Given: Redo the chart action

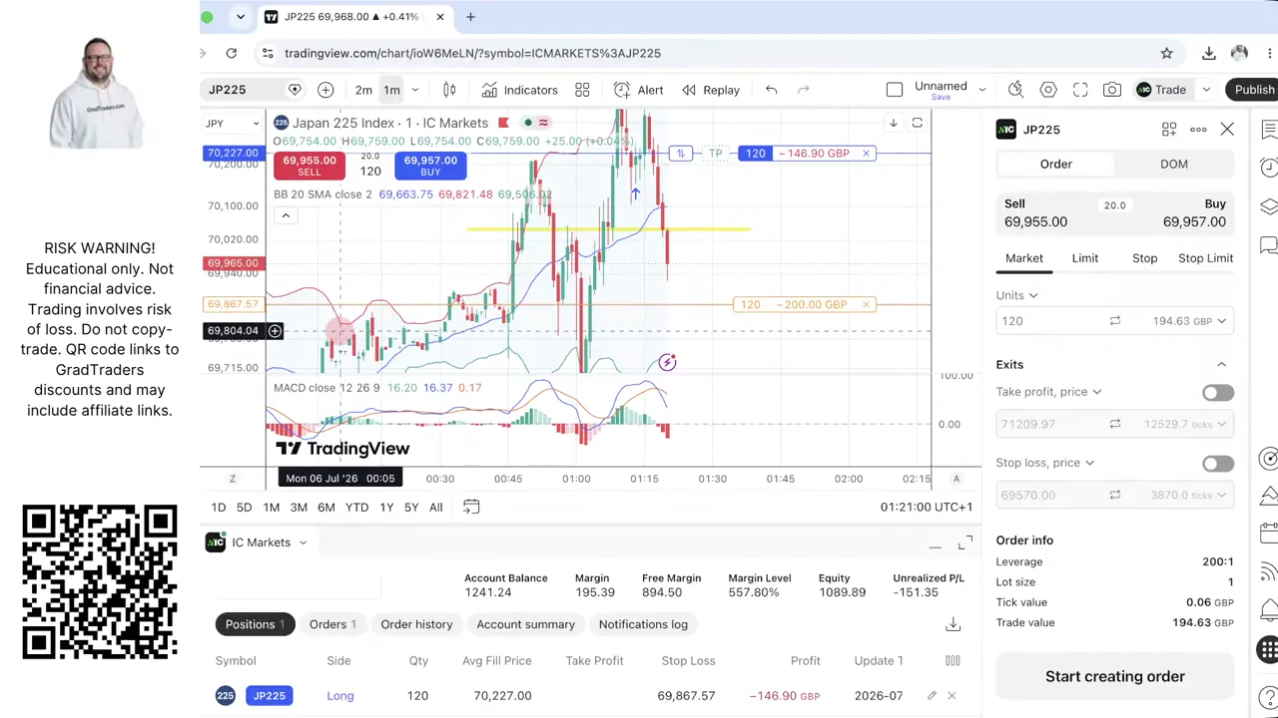Looking at the screenshot, I should tap(803, 91).
